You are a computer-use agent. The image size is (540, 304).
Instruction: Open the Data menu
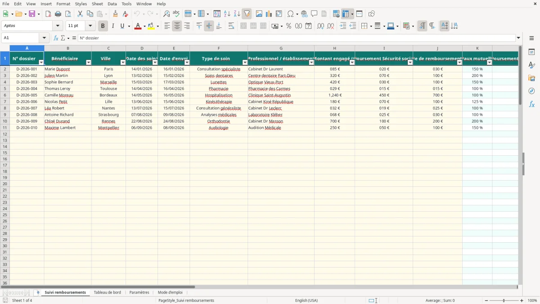click(112, 4)
